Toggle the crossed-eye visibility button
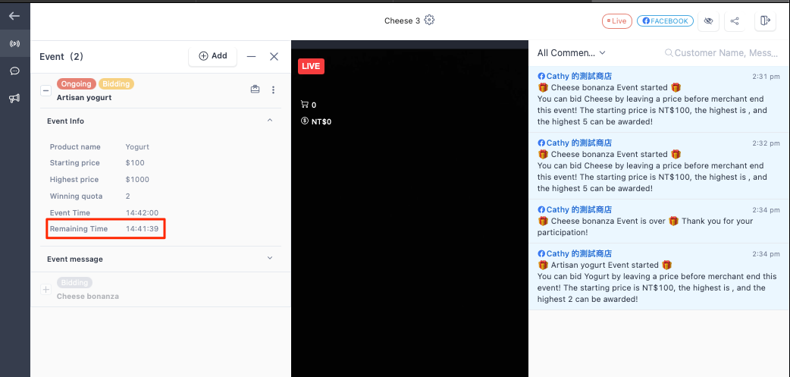Viewport: 790px width, 377px height. tap(708, 21)
